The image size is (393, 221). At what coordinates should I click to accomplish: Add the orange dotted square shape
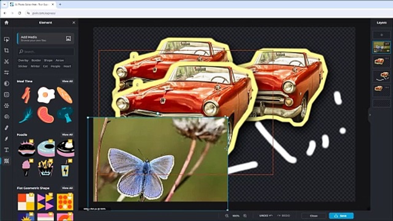(x=65, y=202)
